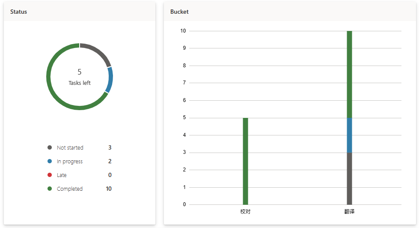Click gray segment of 翻译 bar
Viewport: 419px width, 228px height.
[349, 178]
